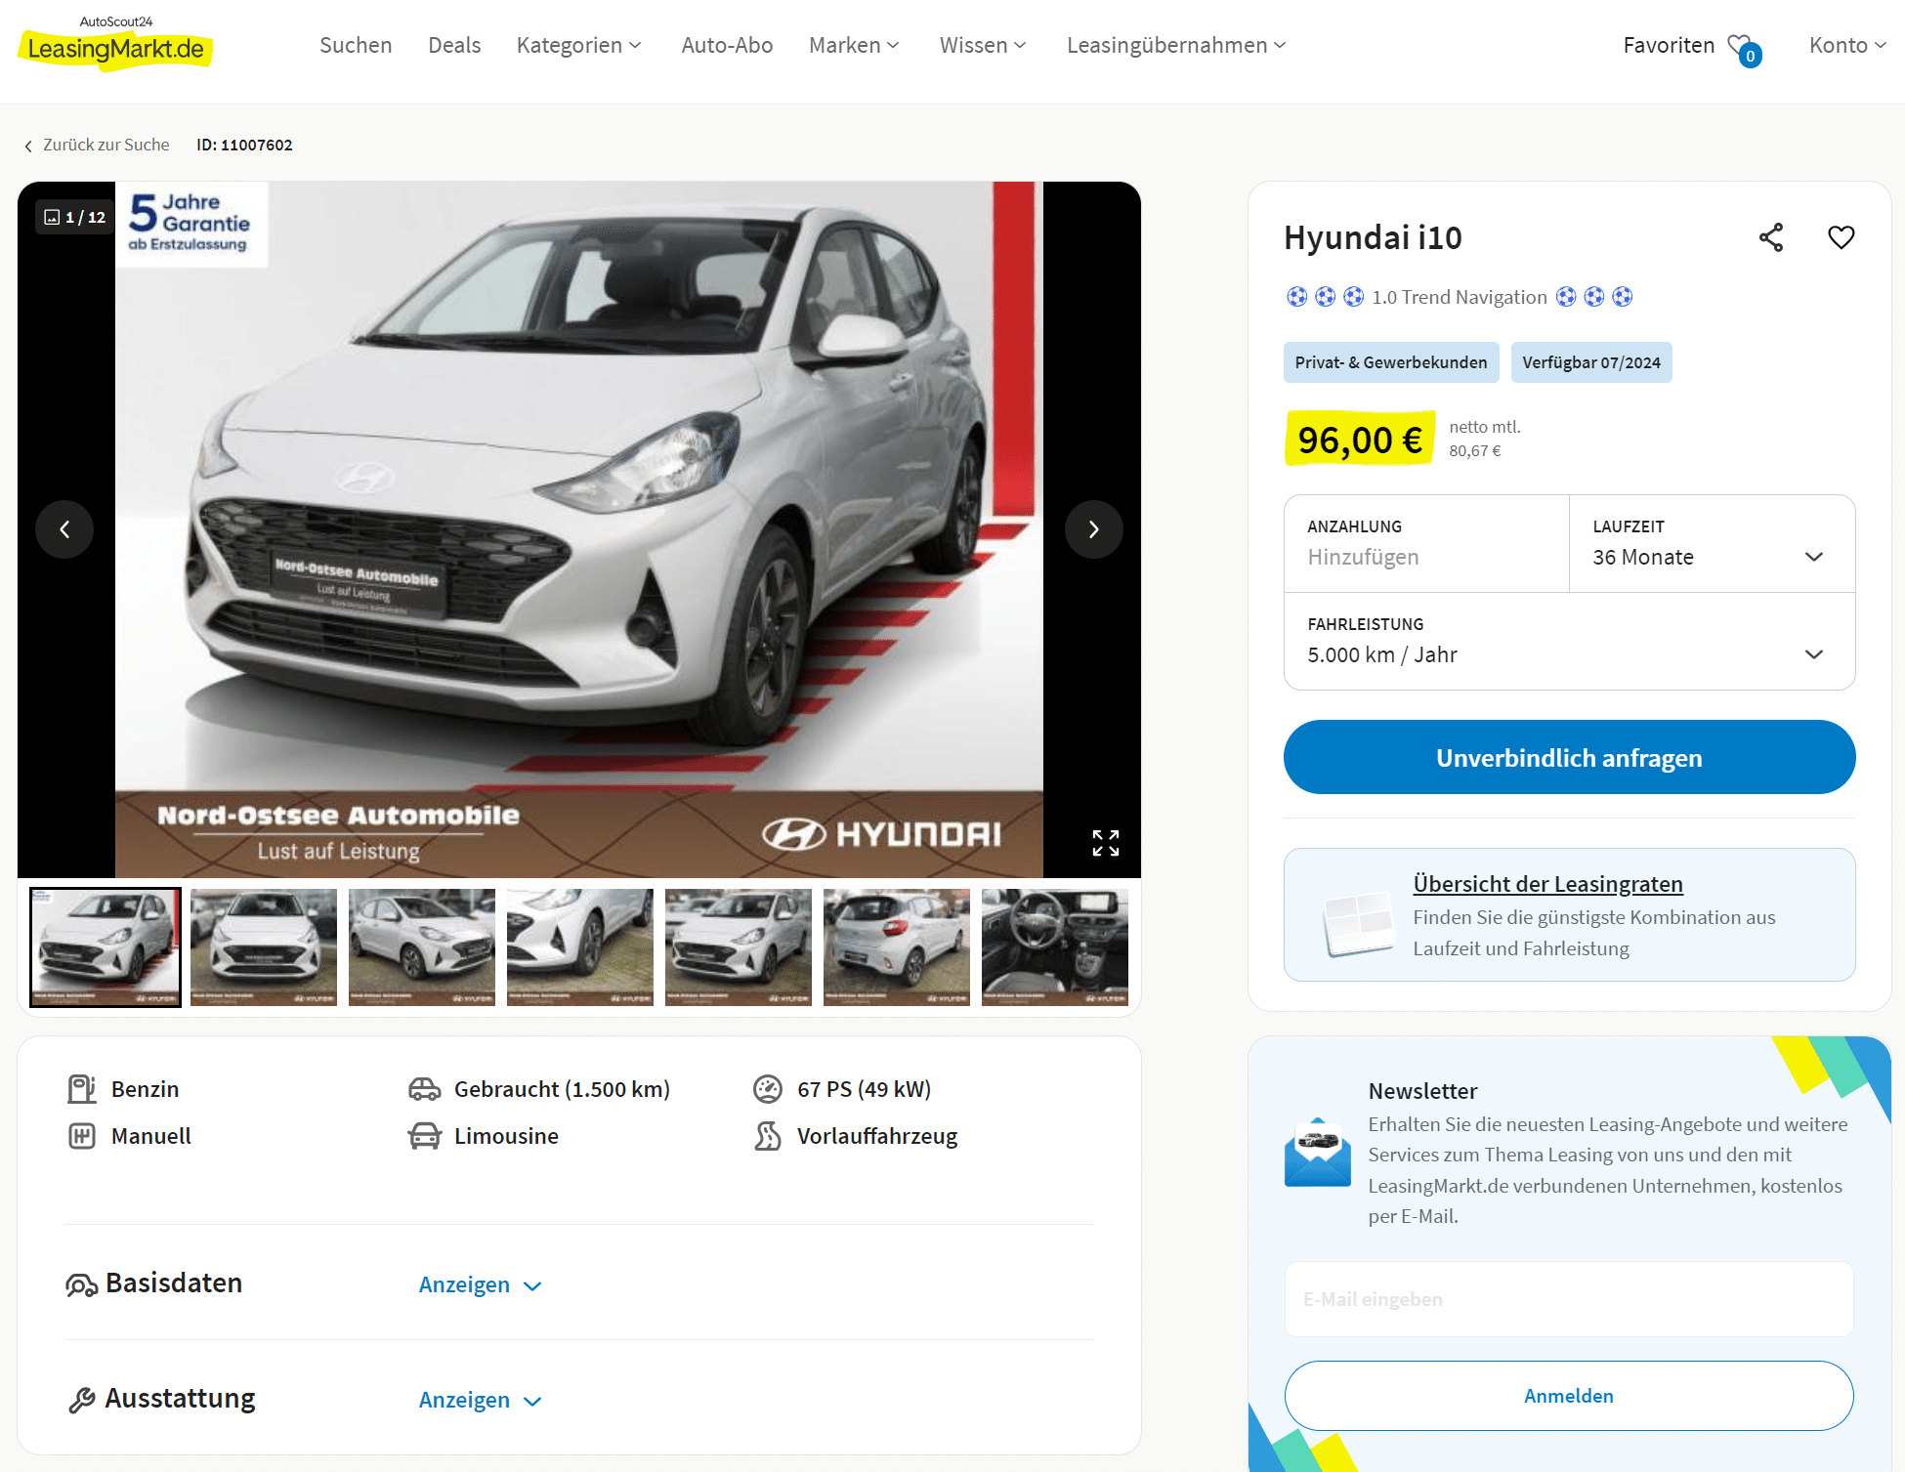Show next car photo with right arrow
Image resolution: width=1905 pixels, height=1472 pixels.
[x=1094, y=529]
